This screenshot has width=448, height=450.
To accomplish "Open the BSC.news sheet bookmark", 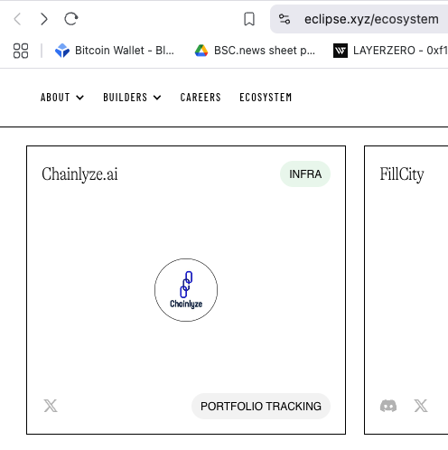I will click(255, 51).
